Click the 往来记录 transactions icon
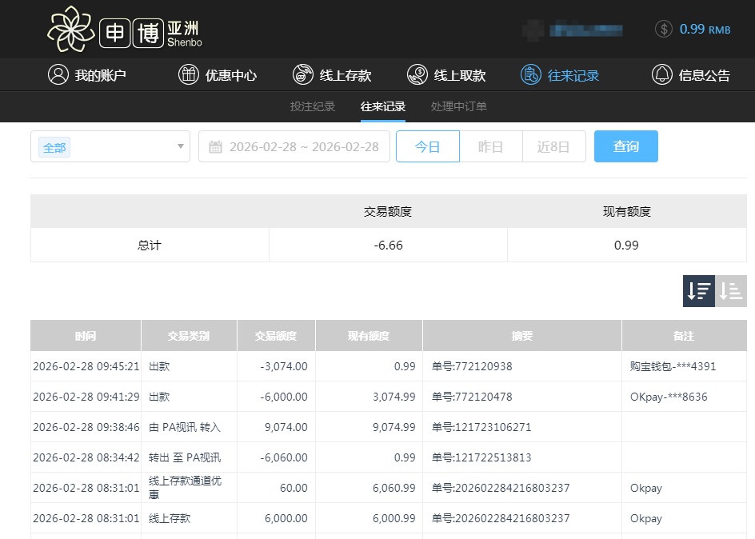The image size is (755, 539). click(x=529, y=74)
